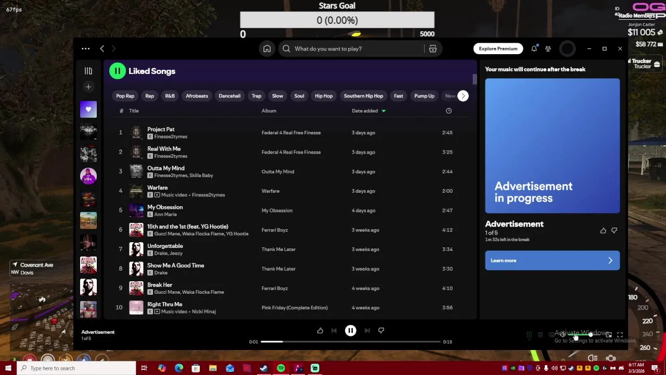The height and width of the screenshot is (375, 666).
Task: Open the Browse icon beside search
Action: 432,48
